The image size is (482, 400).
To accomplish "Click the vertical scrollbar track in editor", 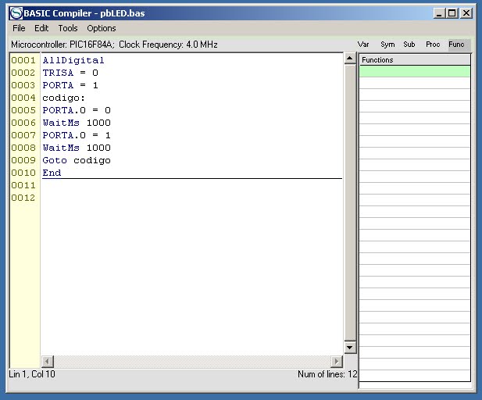I will tap(350, 202).
